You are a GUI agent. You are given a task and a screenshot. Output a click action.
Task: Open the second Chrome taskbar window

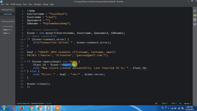[40, 108]
